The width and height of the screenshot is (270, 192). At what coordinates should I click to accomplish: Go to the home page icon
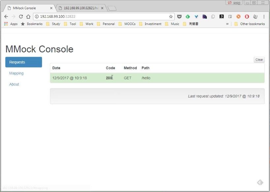(28, 16)
